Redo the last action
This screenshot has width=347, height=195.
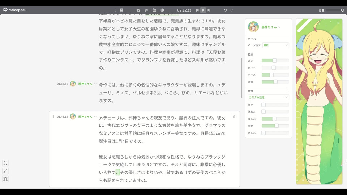pos(232,10)
